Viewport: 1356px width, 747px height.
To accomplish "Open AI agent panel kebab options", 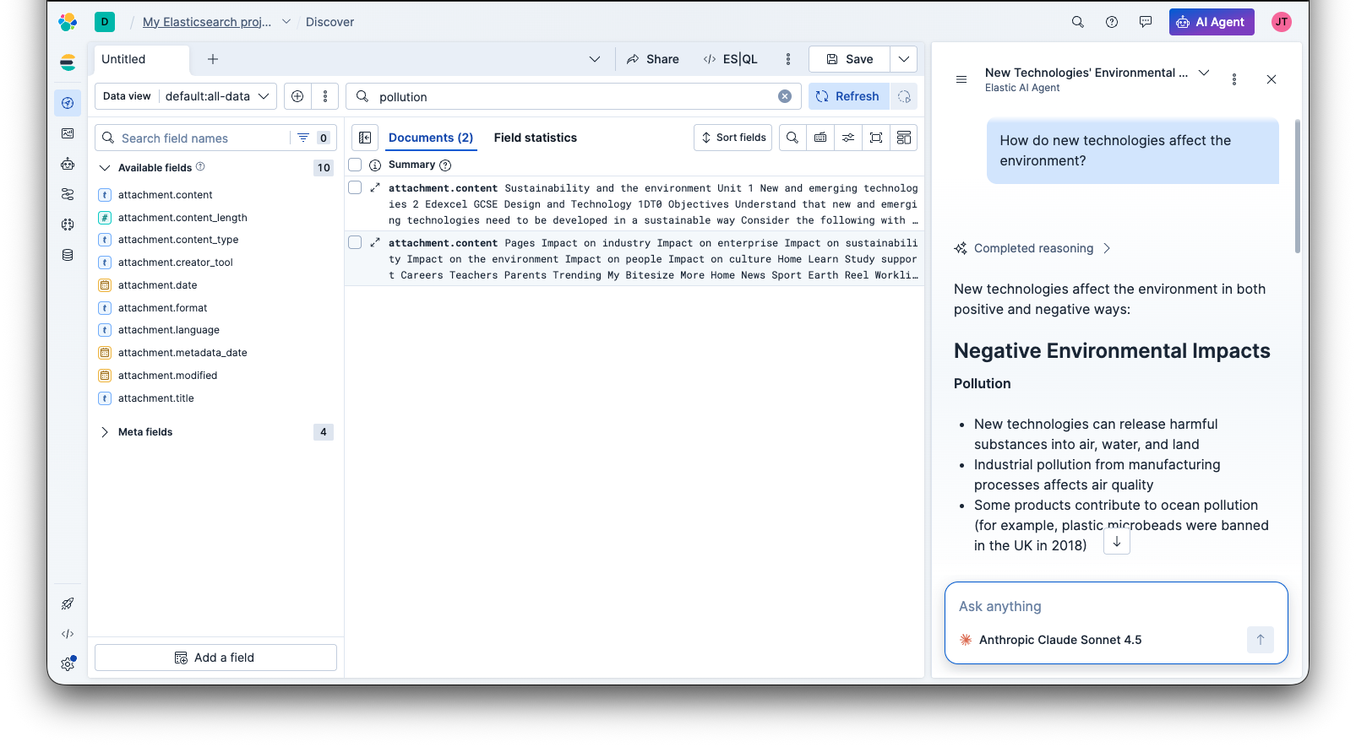I will [x=1234, y=79].
